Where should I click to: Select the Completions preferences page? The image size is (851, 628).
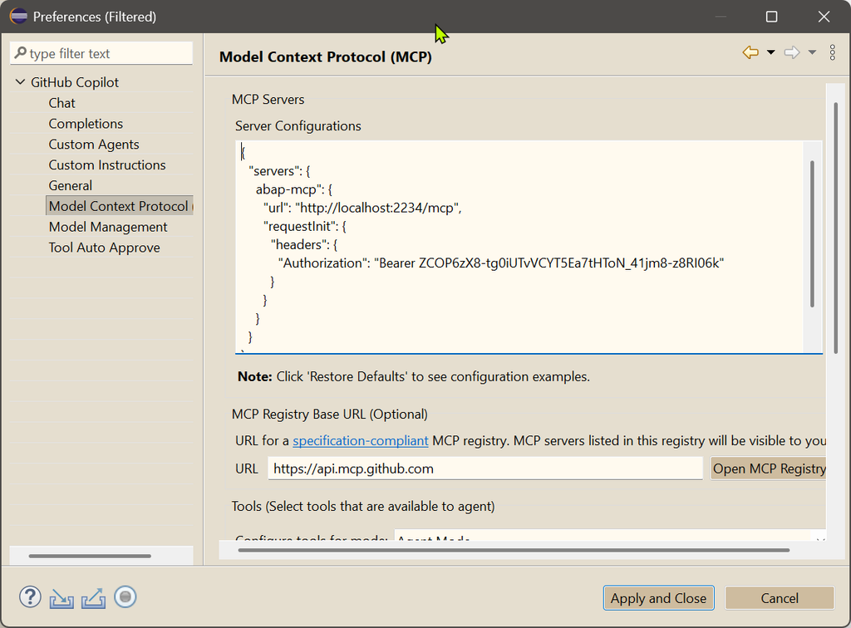86,124
